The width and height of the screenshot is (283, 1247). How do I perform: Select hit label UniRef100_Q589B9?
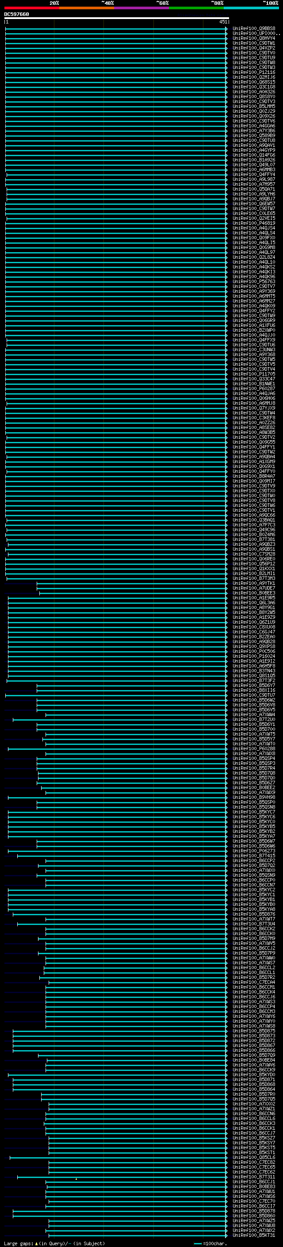254,135
